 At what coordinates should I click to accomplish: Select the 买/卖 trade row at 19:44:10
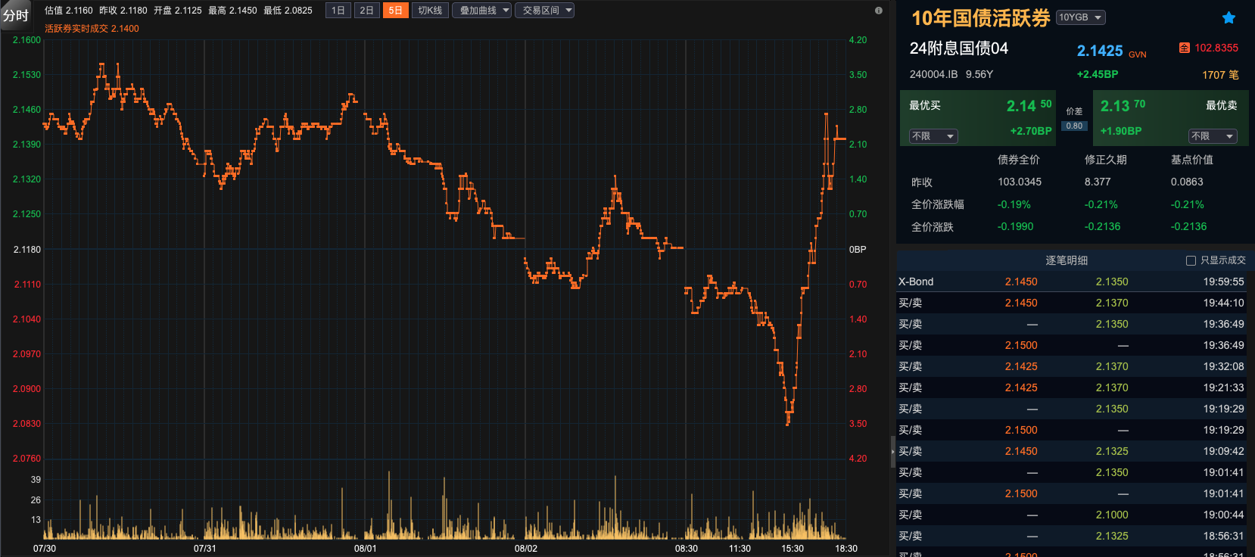pos(1071,303)
